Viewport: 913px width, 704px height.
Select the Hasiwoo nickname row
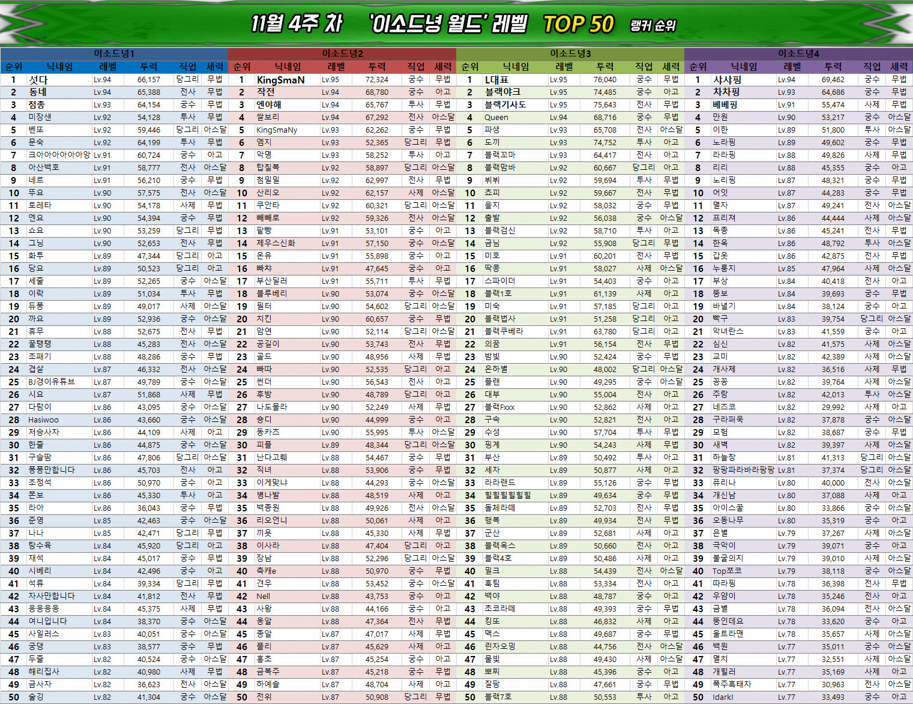pos(43,420)
